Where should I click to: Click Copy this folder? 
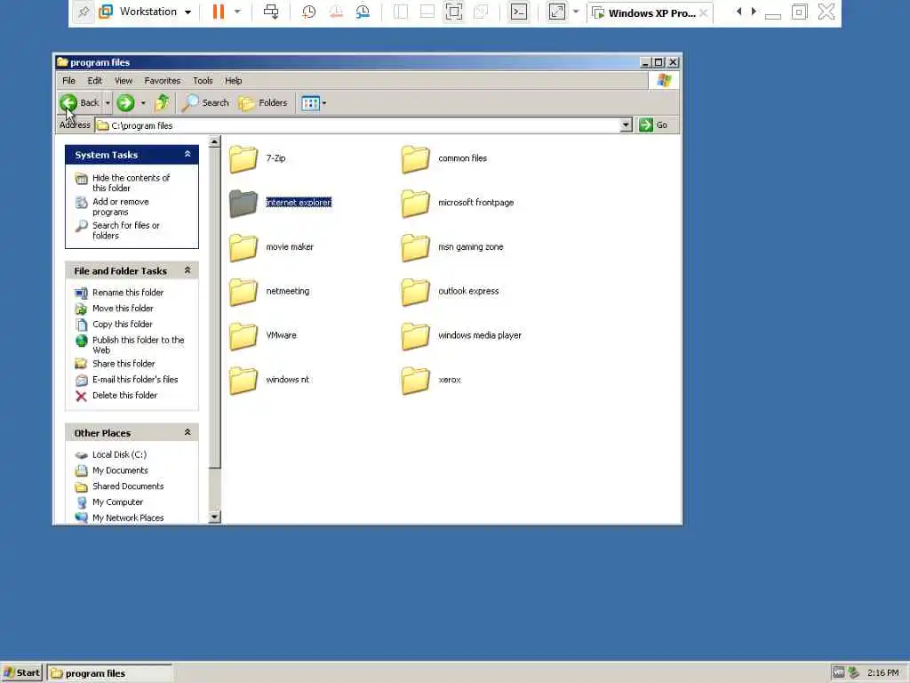click(x=122, y=324)
